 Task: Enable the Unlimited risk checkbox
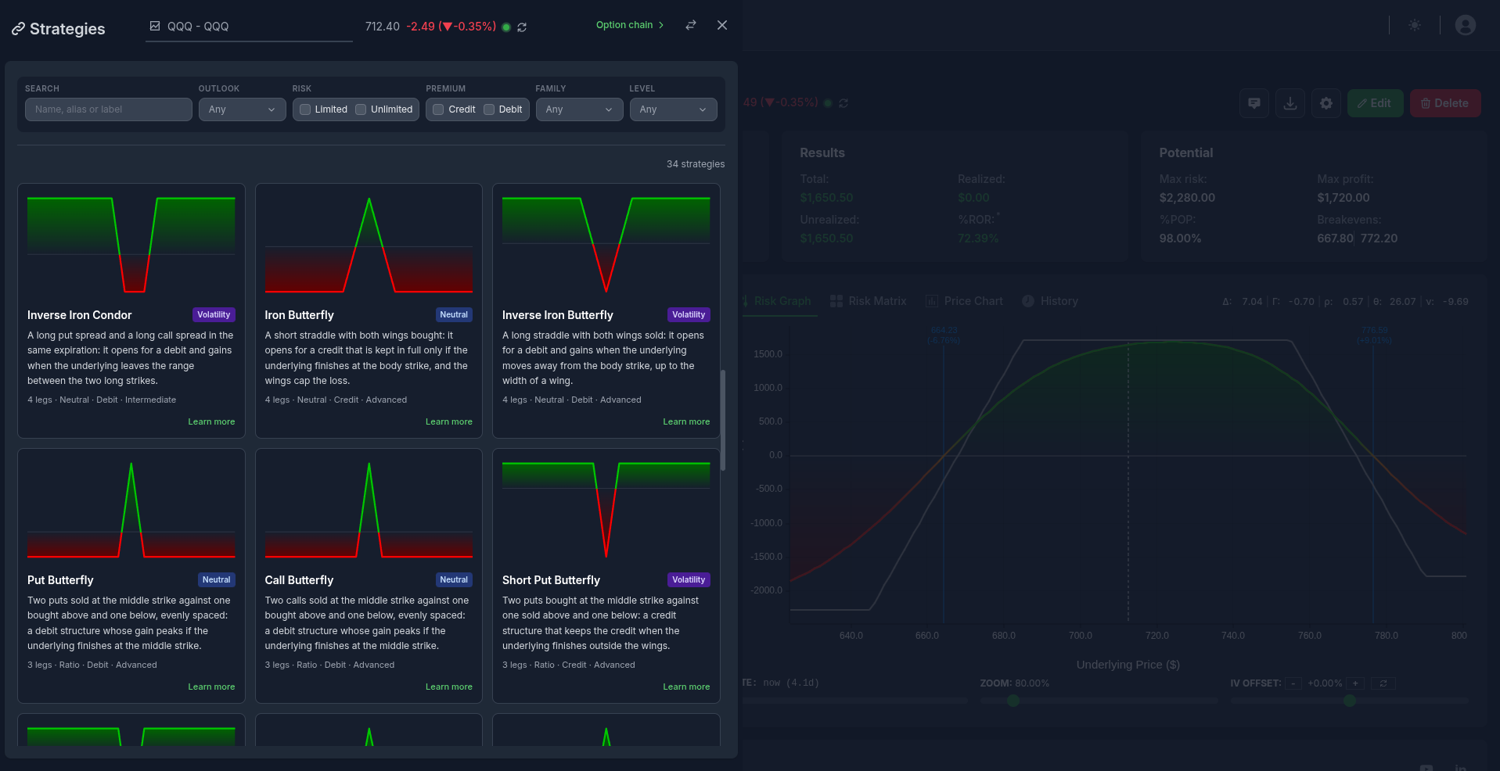pyautogui.click(x=361, y=109)
